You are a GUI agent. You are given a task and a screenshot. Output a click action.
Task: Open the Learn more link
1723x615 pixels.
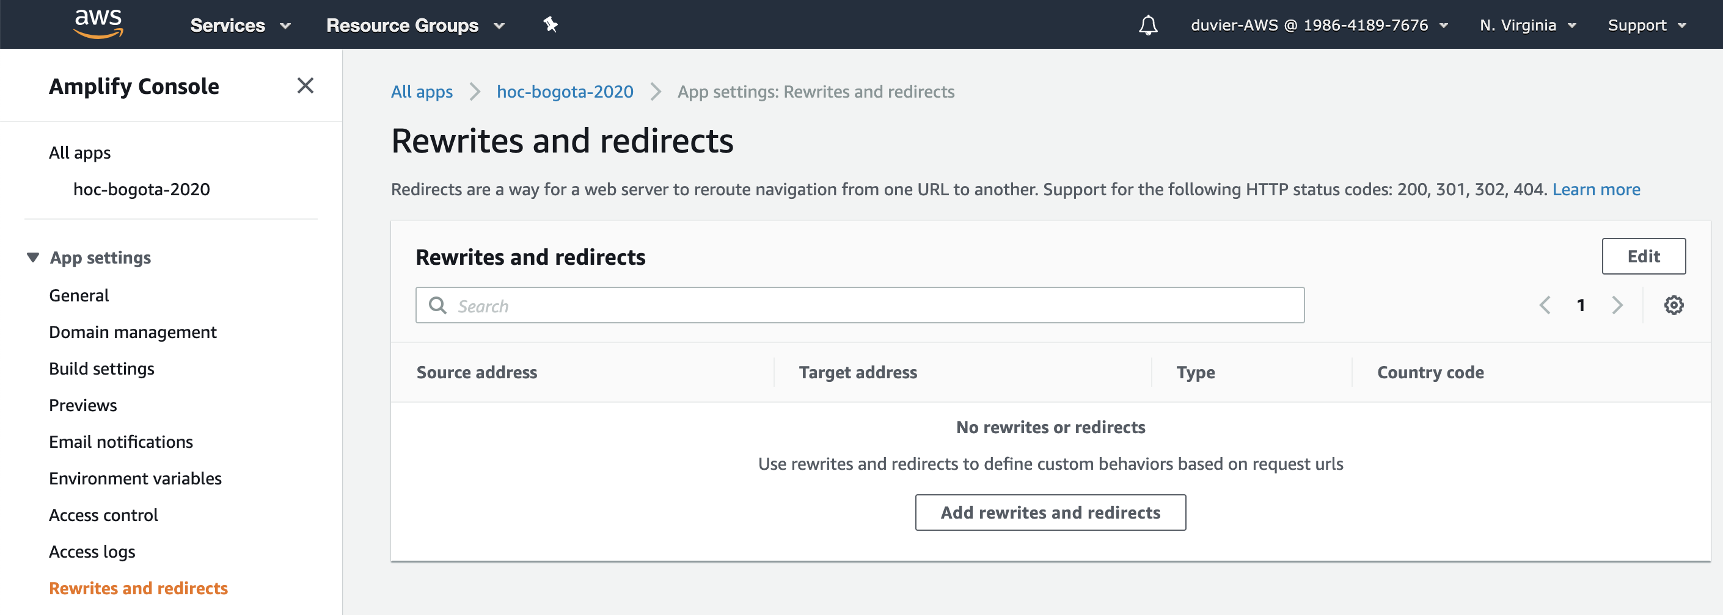click(x=1596, y=190)
